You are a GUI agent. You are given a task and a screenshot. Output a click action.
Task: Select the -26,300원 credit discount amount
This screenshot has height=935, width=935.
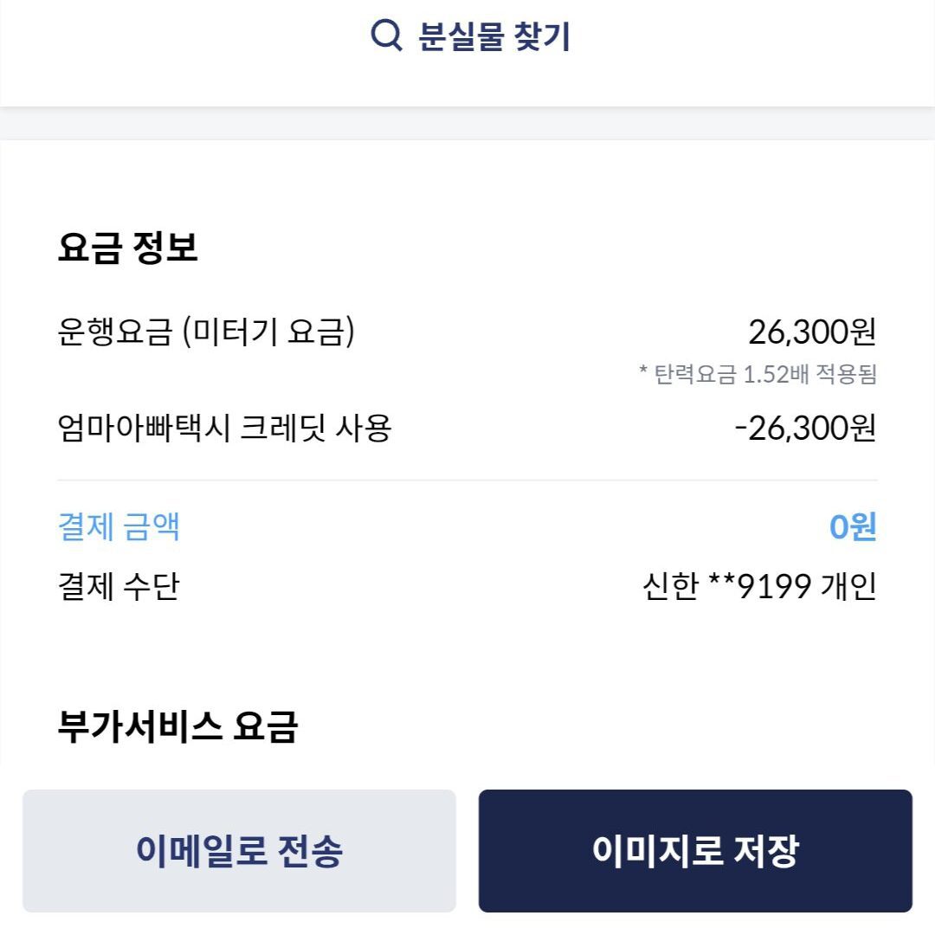pos(805,428)
